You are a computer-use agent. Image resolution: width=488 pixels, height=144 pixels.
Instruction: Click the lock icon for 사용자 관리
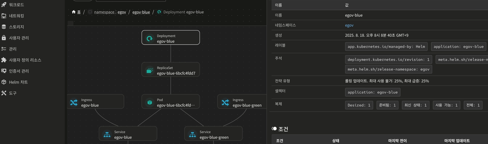pos(4,38)
